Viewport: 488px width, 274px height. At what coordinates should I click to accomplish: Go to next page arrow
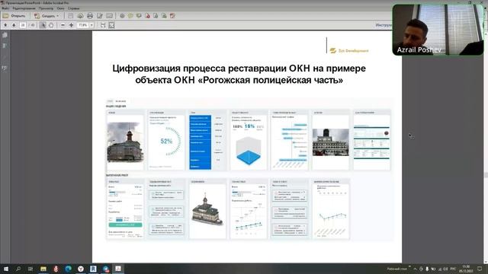(14, 25)
